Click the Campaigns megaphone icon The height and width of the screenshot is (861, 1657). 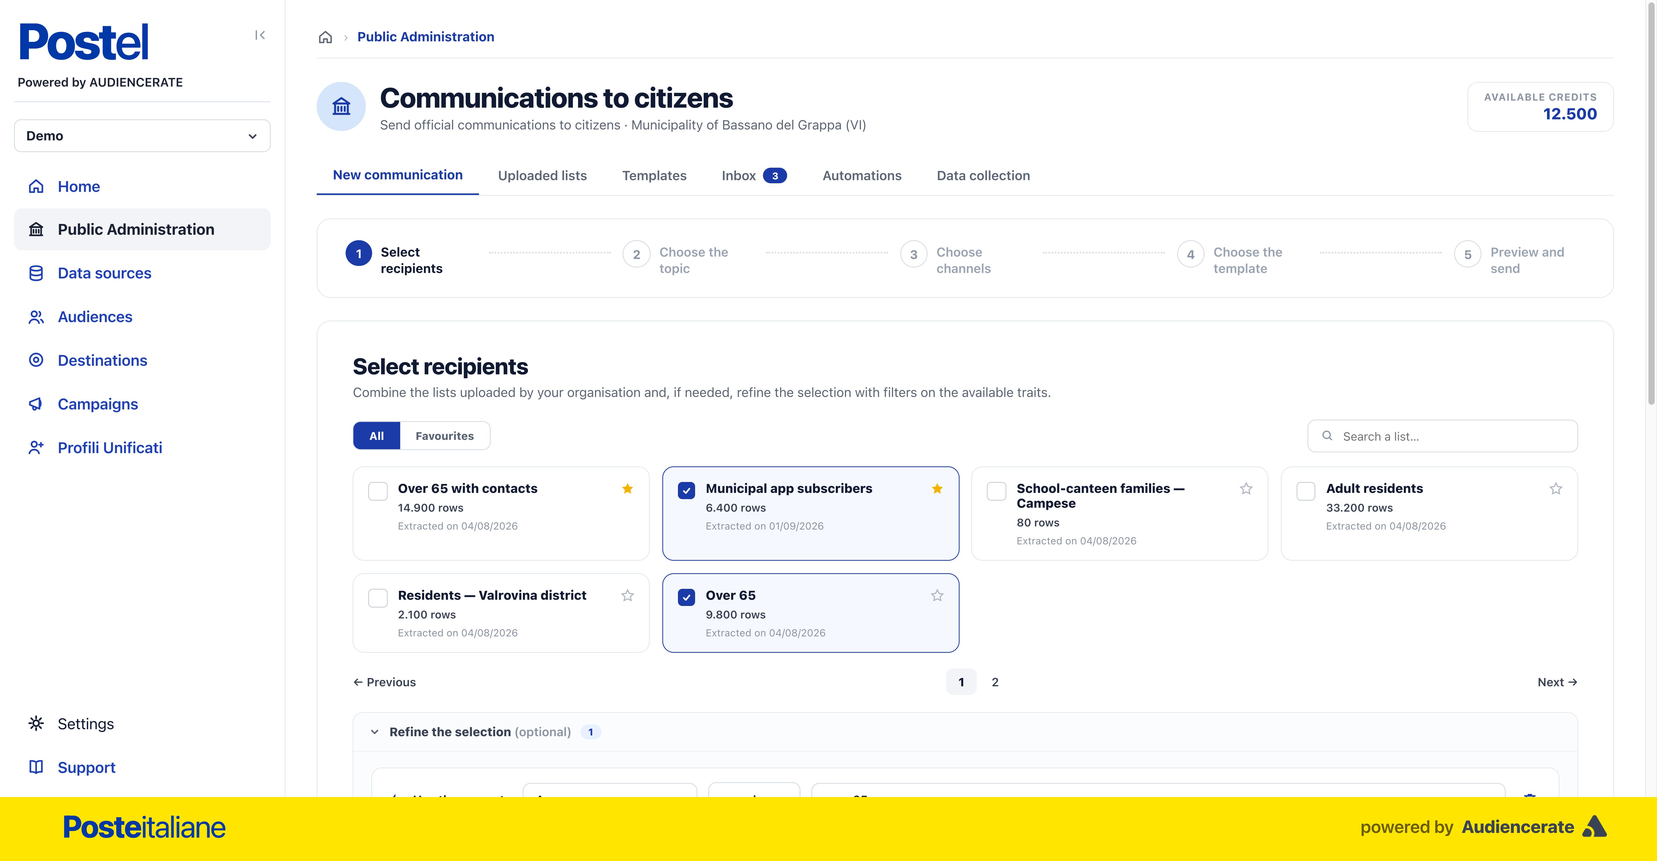click(x=36, y=404)
